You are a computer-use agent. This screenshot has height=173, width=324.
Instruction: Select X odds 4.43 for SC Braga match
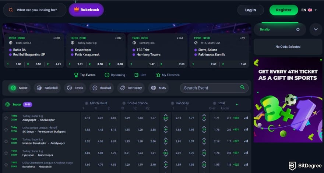101,130
